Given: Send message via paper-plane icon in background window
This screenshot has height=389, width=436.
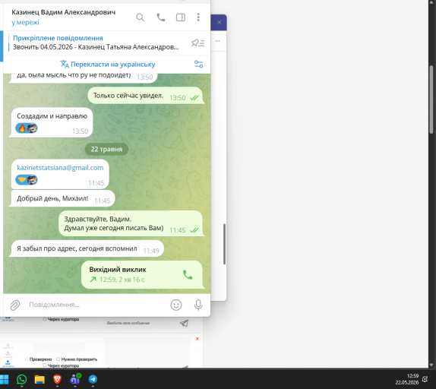Looking at the screenshot, I should click(184, 323).
